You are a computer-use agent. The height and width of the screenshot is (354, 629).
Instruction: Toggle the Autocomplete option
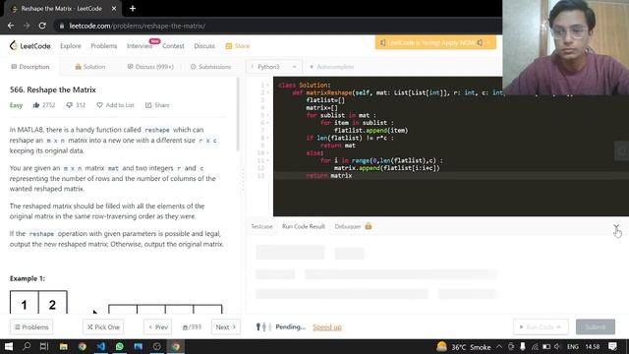332,67
